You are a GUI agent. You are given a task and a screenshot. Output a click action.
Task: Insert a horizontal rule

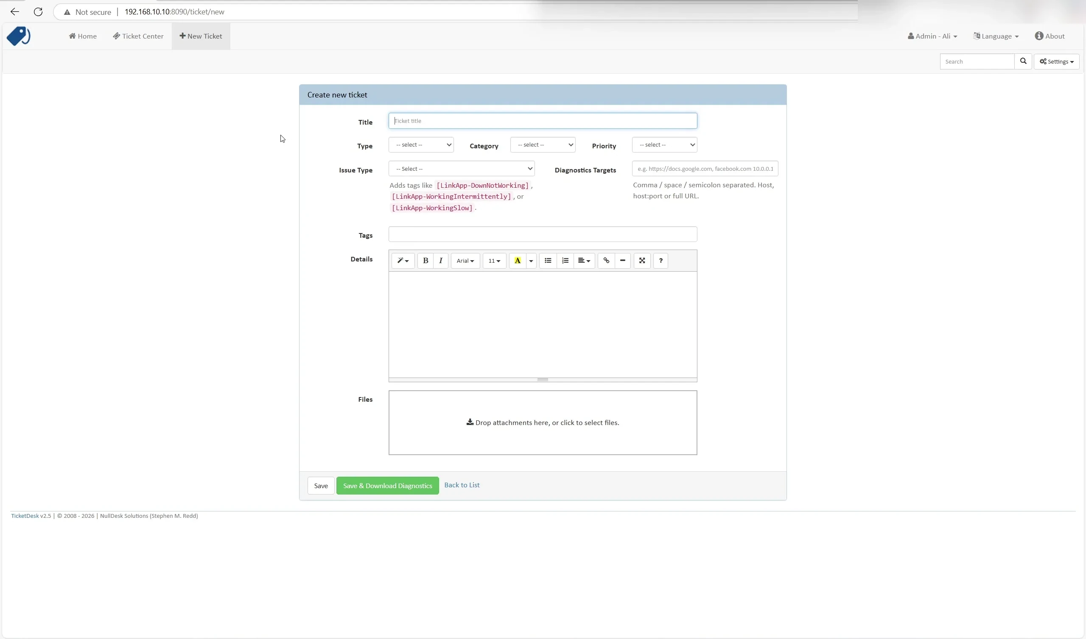623,261
